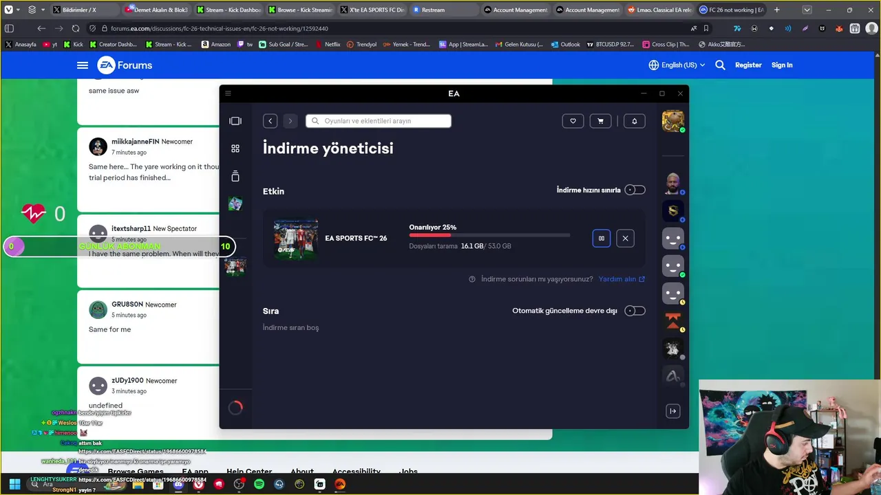Select the bearded friend avatar in friends list

coord(672,184)
